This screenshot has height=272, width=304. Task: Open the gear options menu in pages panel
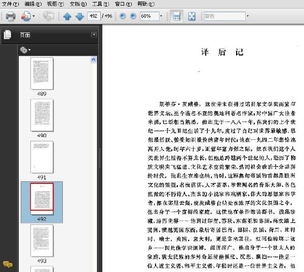(x=25, y=50)
